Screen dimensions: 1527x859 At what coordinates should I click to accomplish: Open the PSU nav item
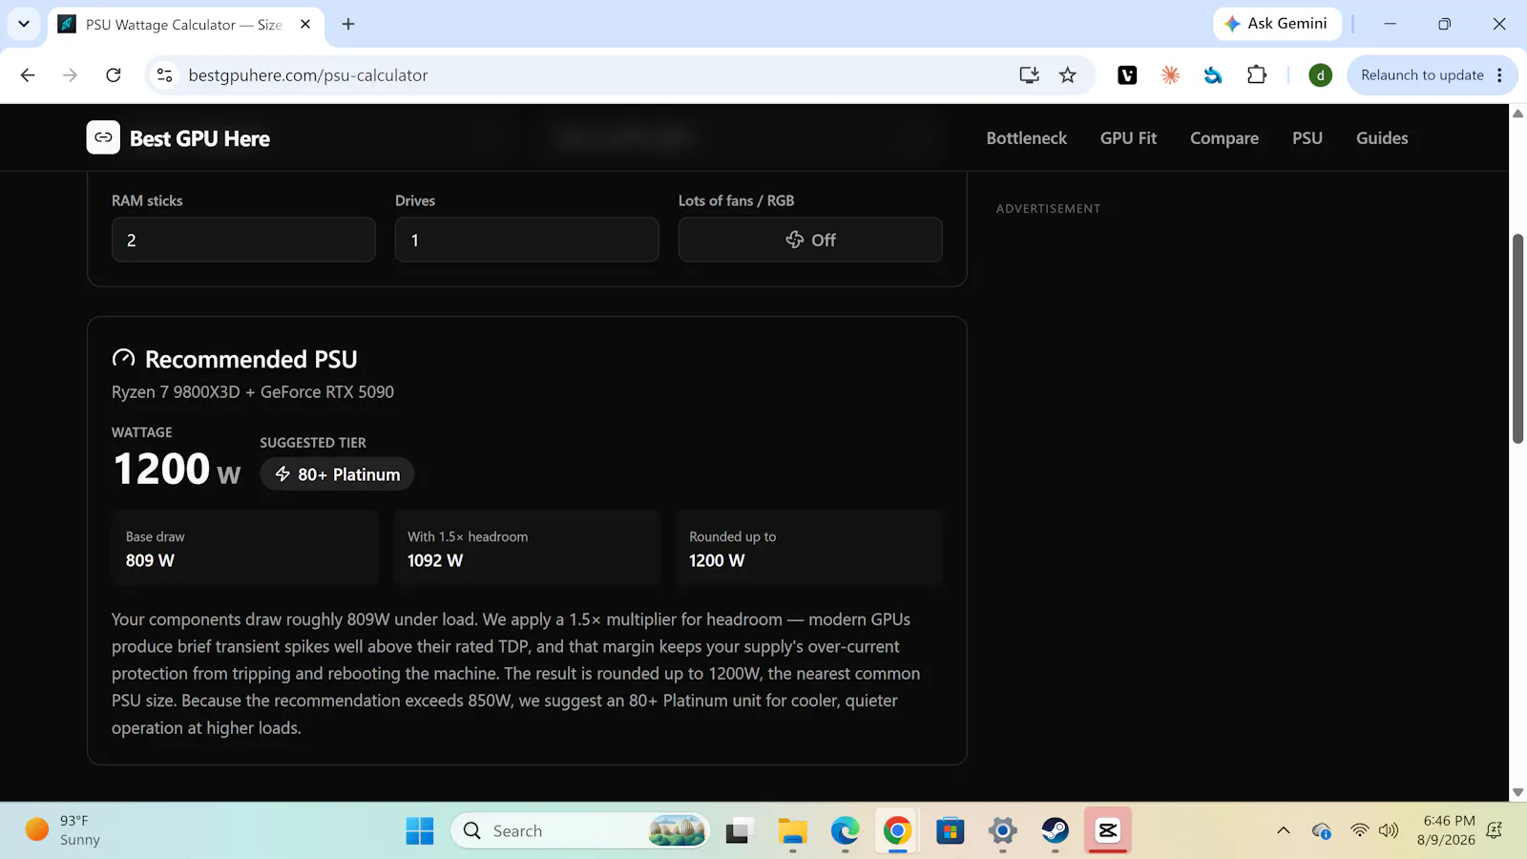point(1307,138)
